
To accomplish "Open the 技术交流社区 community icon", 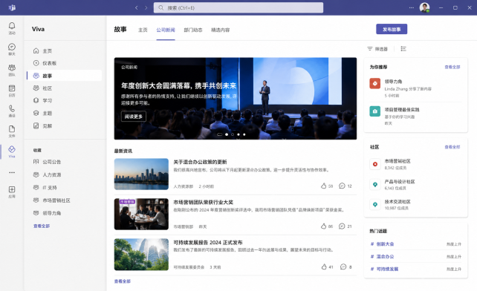I will [x=374, y=205].
